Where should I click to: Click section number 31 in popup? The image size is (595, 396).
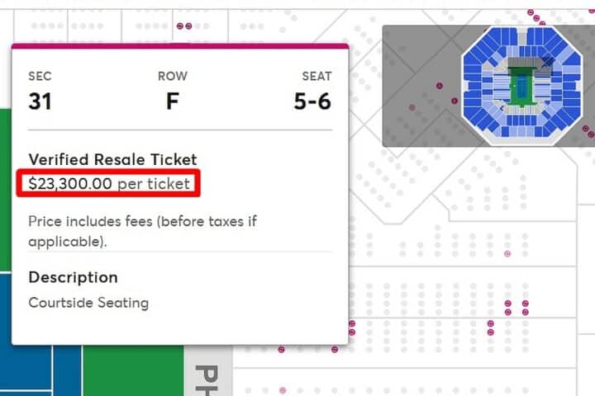click(40, 101)
